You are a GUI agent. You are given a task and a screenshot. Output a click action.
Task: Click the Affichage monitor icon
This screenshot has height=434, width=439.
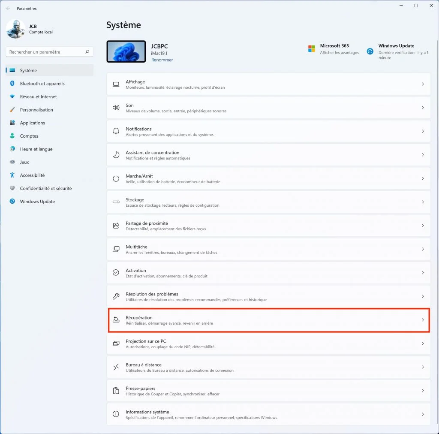(116, 84)
